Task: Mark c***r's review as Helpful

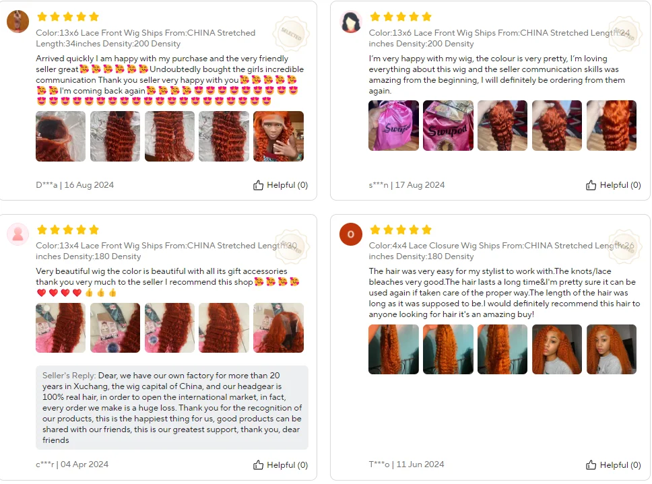Action: coord(281,465)
